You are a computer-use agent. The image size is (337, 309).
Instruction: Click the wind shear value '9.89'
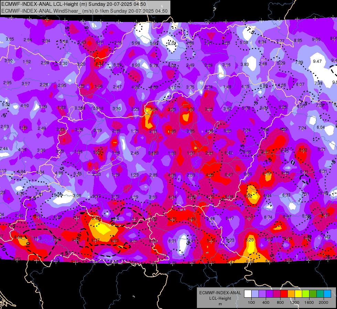[x=172, y=263]
